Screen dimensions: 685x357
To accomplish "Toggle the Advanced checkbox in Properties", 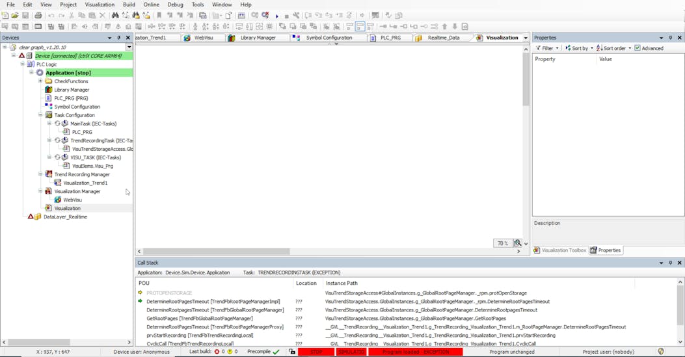I will (638, 48).
